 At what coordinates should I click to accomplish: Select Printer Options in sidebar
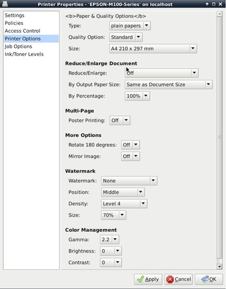point(31,39)
